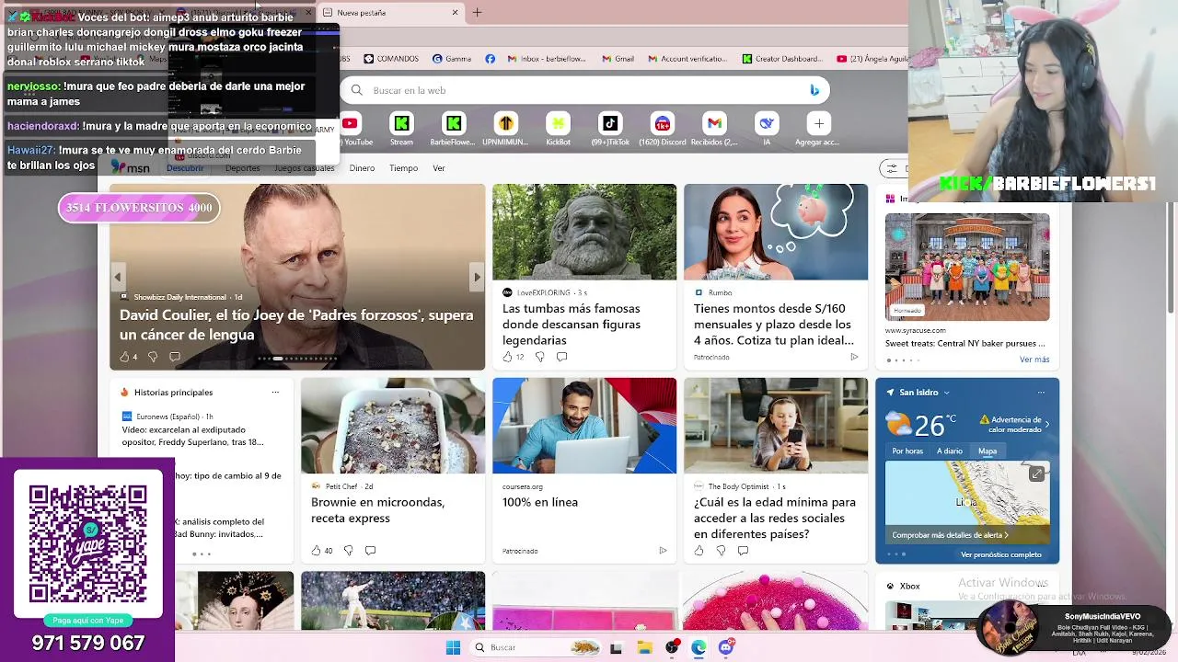
Task: Open Facebook bookmark icon
Action: tap(490, 59)
